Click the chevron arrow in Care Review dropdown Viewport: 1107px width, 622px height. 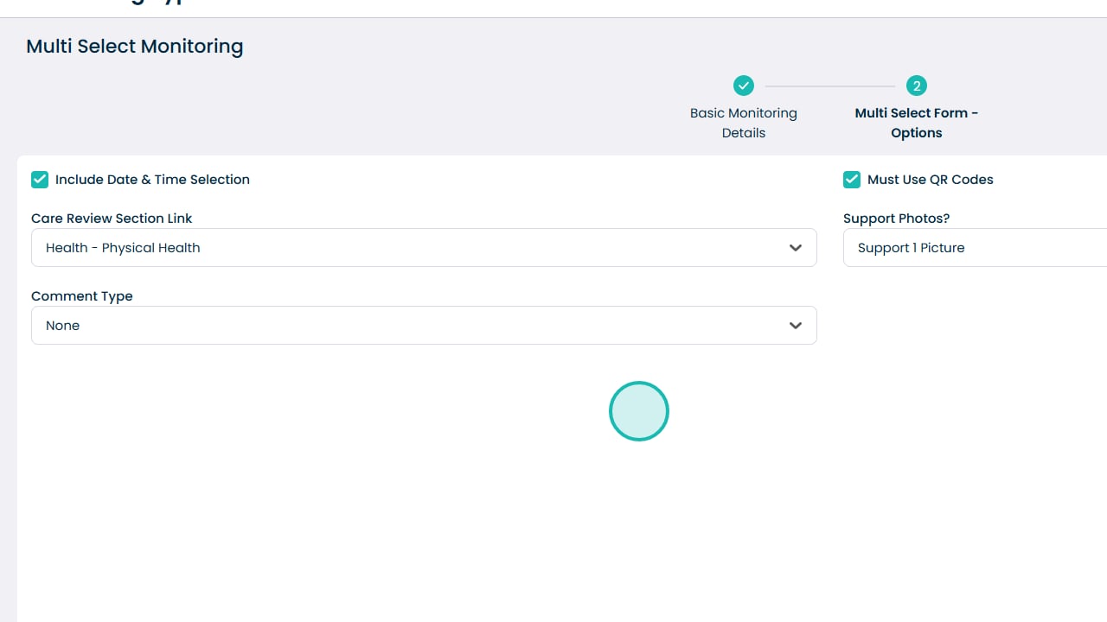tap(796, 248)
